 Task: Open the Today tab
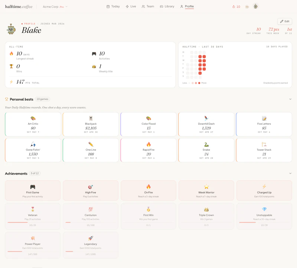[113, 6]
